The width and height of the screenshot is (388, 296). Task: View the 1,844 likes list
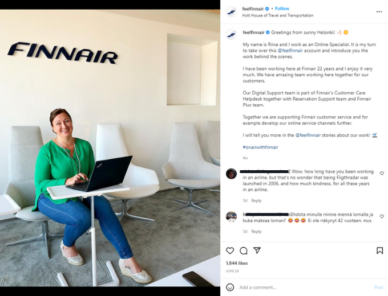pyautogui.click(x=237, y=263)
